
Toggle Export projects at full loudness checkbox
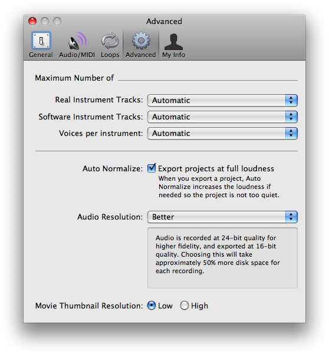152,168
